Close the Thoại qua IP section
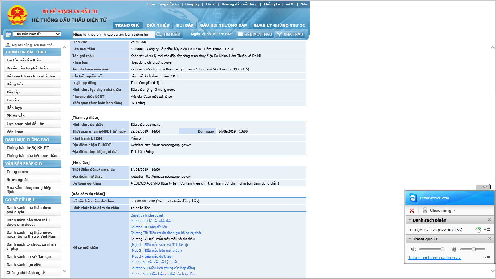The height and width of the screenshot is (279, 496). pyautogui.click(x=489, y=239)
